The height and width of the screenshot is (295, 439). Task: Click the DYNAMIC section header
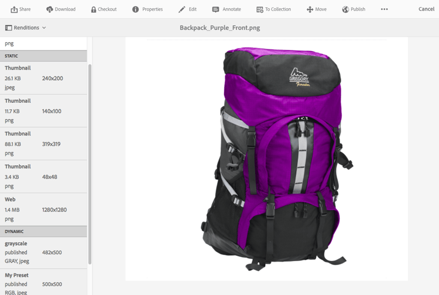pyautogui.click(x=43, y=231)
